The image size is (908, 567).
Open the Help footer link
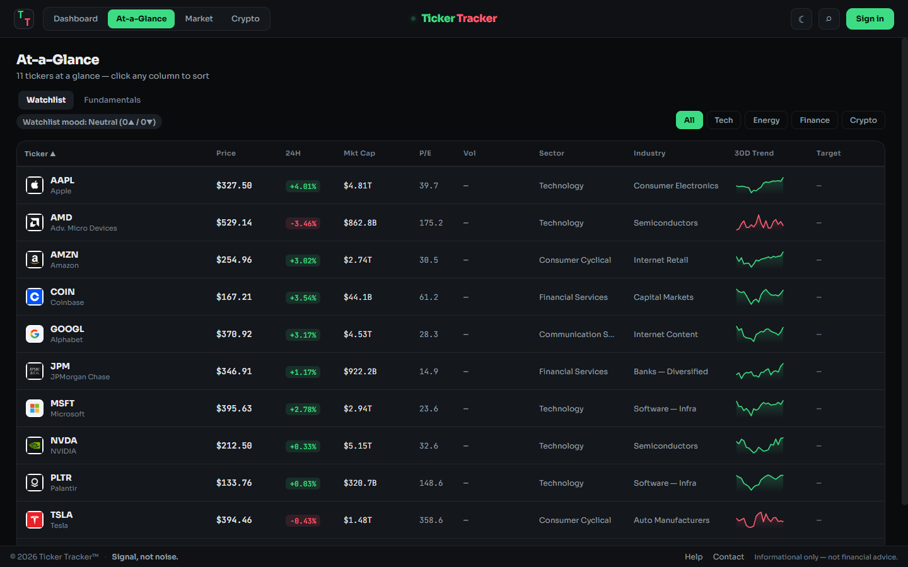pos(694,557)
